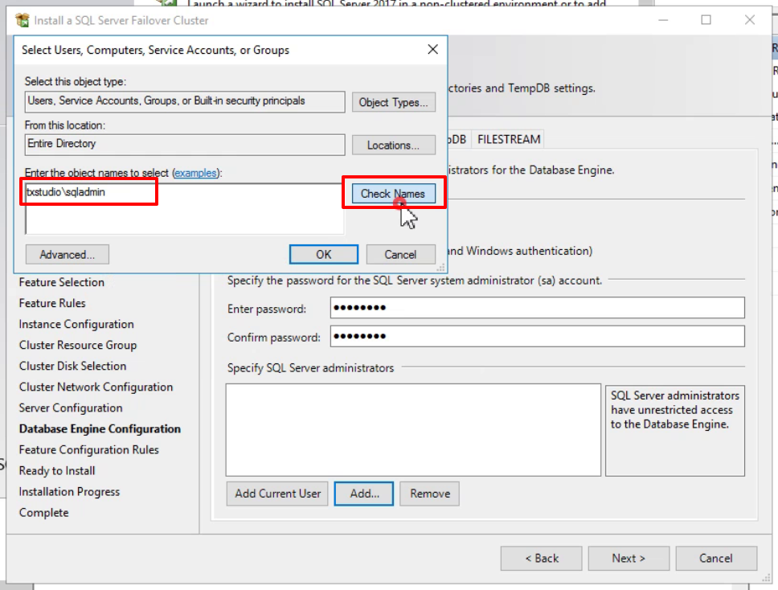The height and width of the screenshot is (590, 778).
Task: Select the Database Engine Configuration step
Action: point(100,428)
